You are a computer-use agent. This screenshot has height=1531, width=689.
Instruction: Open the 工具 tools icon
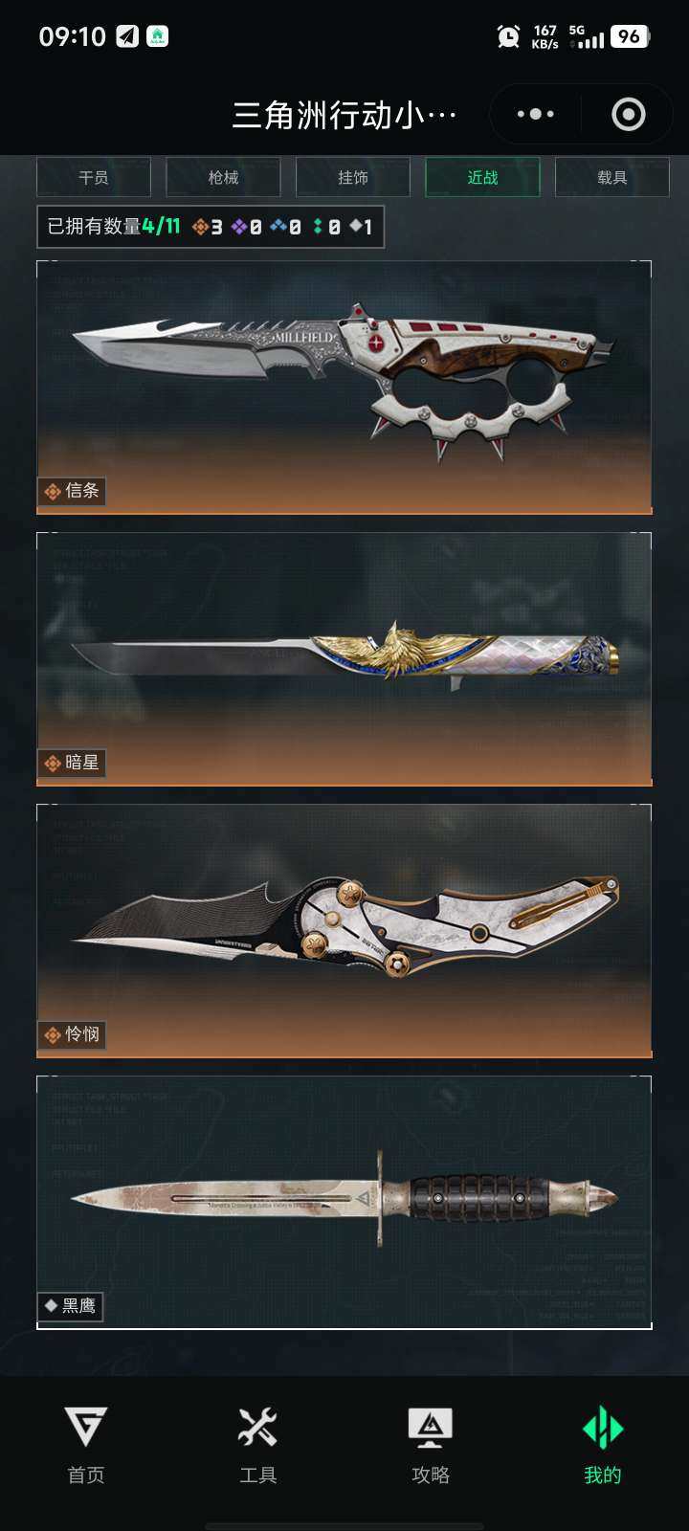[x=257, y=1445]
